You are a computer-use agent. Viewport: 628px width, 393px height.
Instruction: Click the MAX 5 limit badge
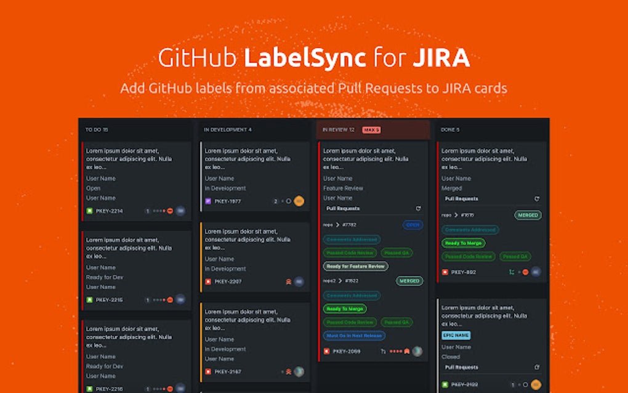pos(372,130)
